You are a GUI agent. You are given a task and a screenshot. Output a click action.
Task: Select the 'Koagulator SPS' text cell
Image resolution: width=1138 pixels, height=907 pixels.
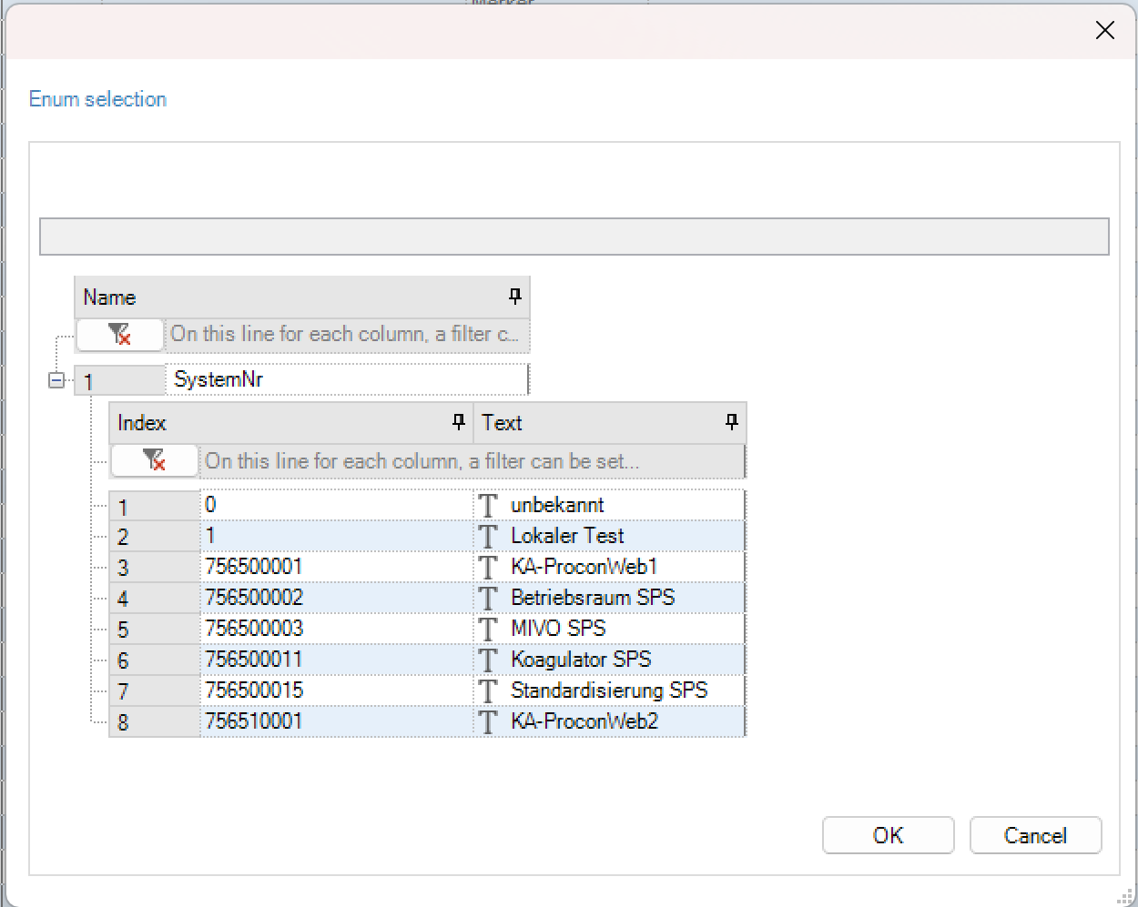click(609, 660)
